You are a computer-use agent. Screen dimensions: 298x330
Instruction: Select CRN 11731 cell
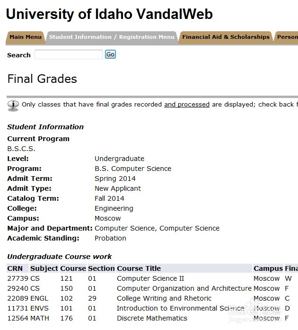(18, 308)
